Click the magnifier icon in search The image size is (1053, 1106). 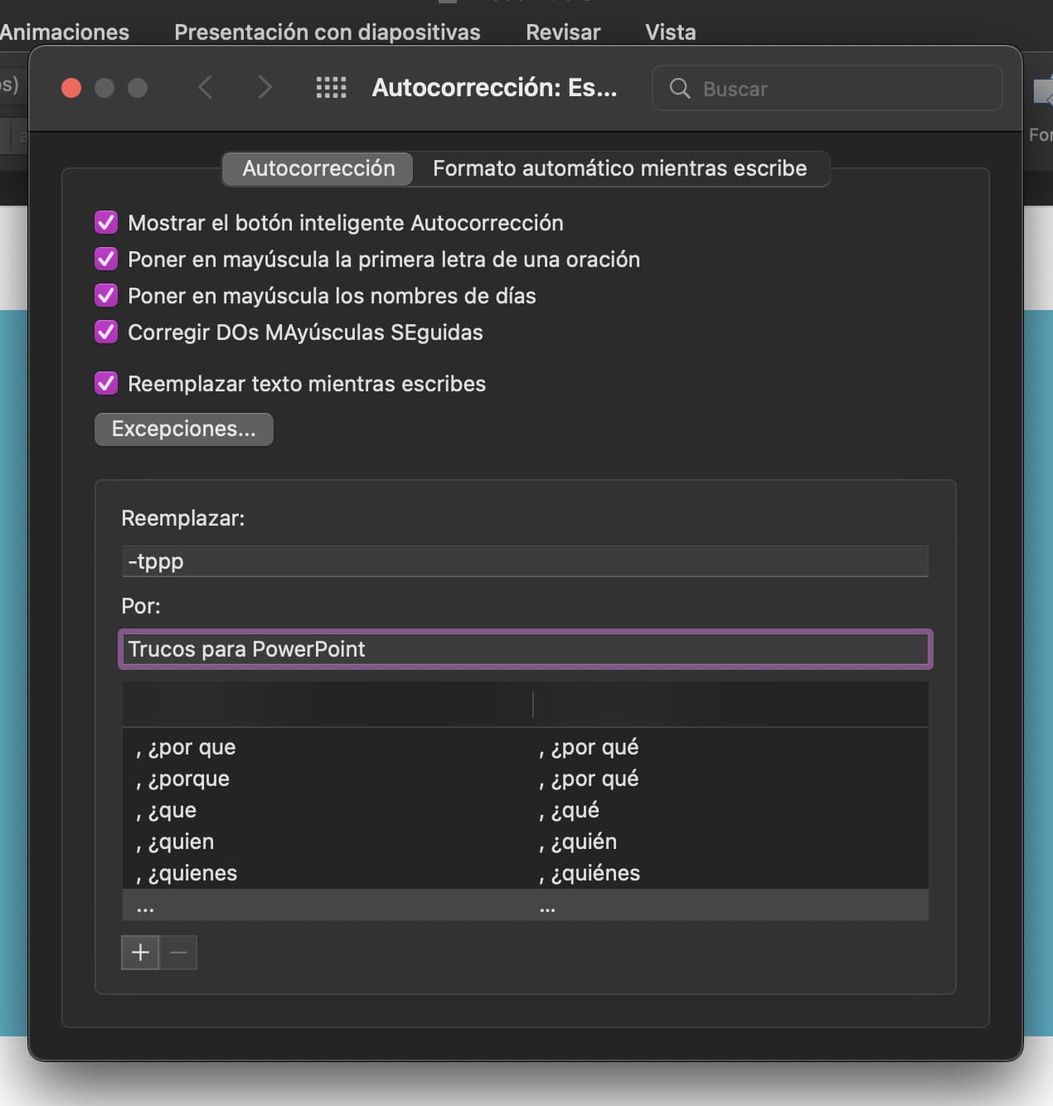(x=680, y=89)
